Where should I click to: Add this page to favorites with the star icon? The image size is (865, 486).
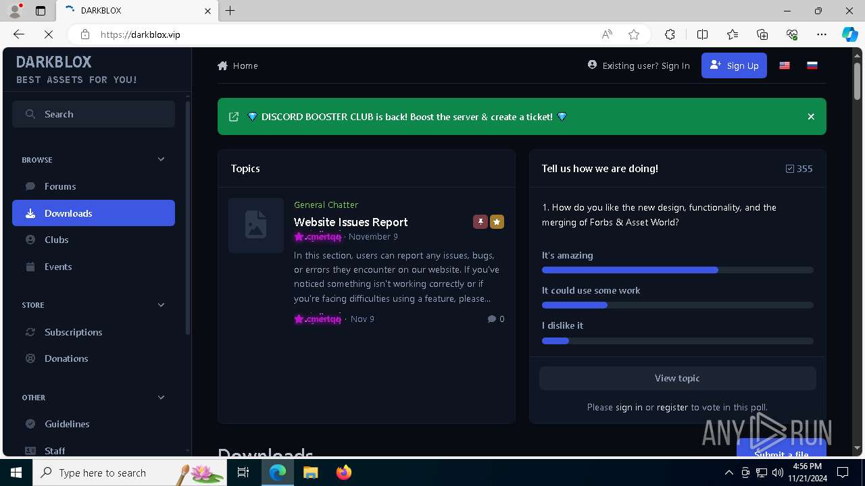pos(634,34)
